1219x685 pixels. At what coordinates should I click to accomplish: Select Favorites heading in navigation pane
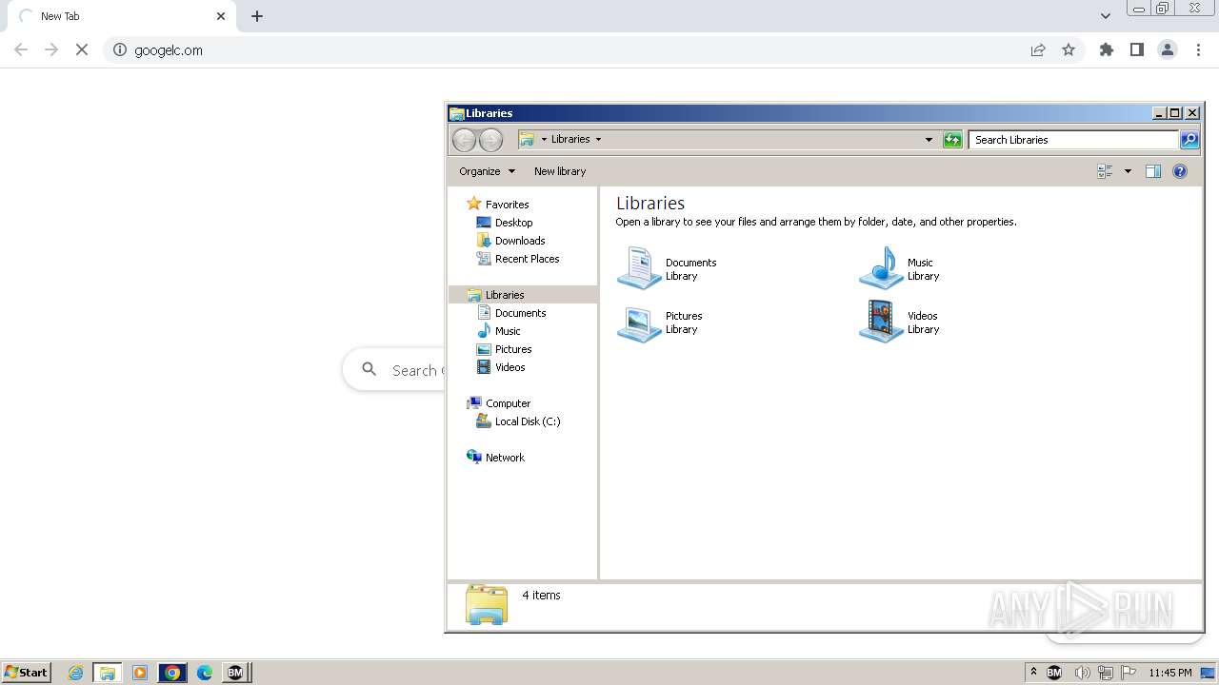pyautogui.click(x=497, y=205)
